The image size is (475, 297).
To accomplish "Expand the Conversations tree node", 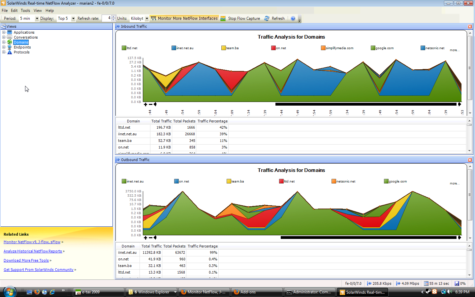I will [x=4, y=37].
